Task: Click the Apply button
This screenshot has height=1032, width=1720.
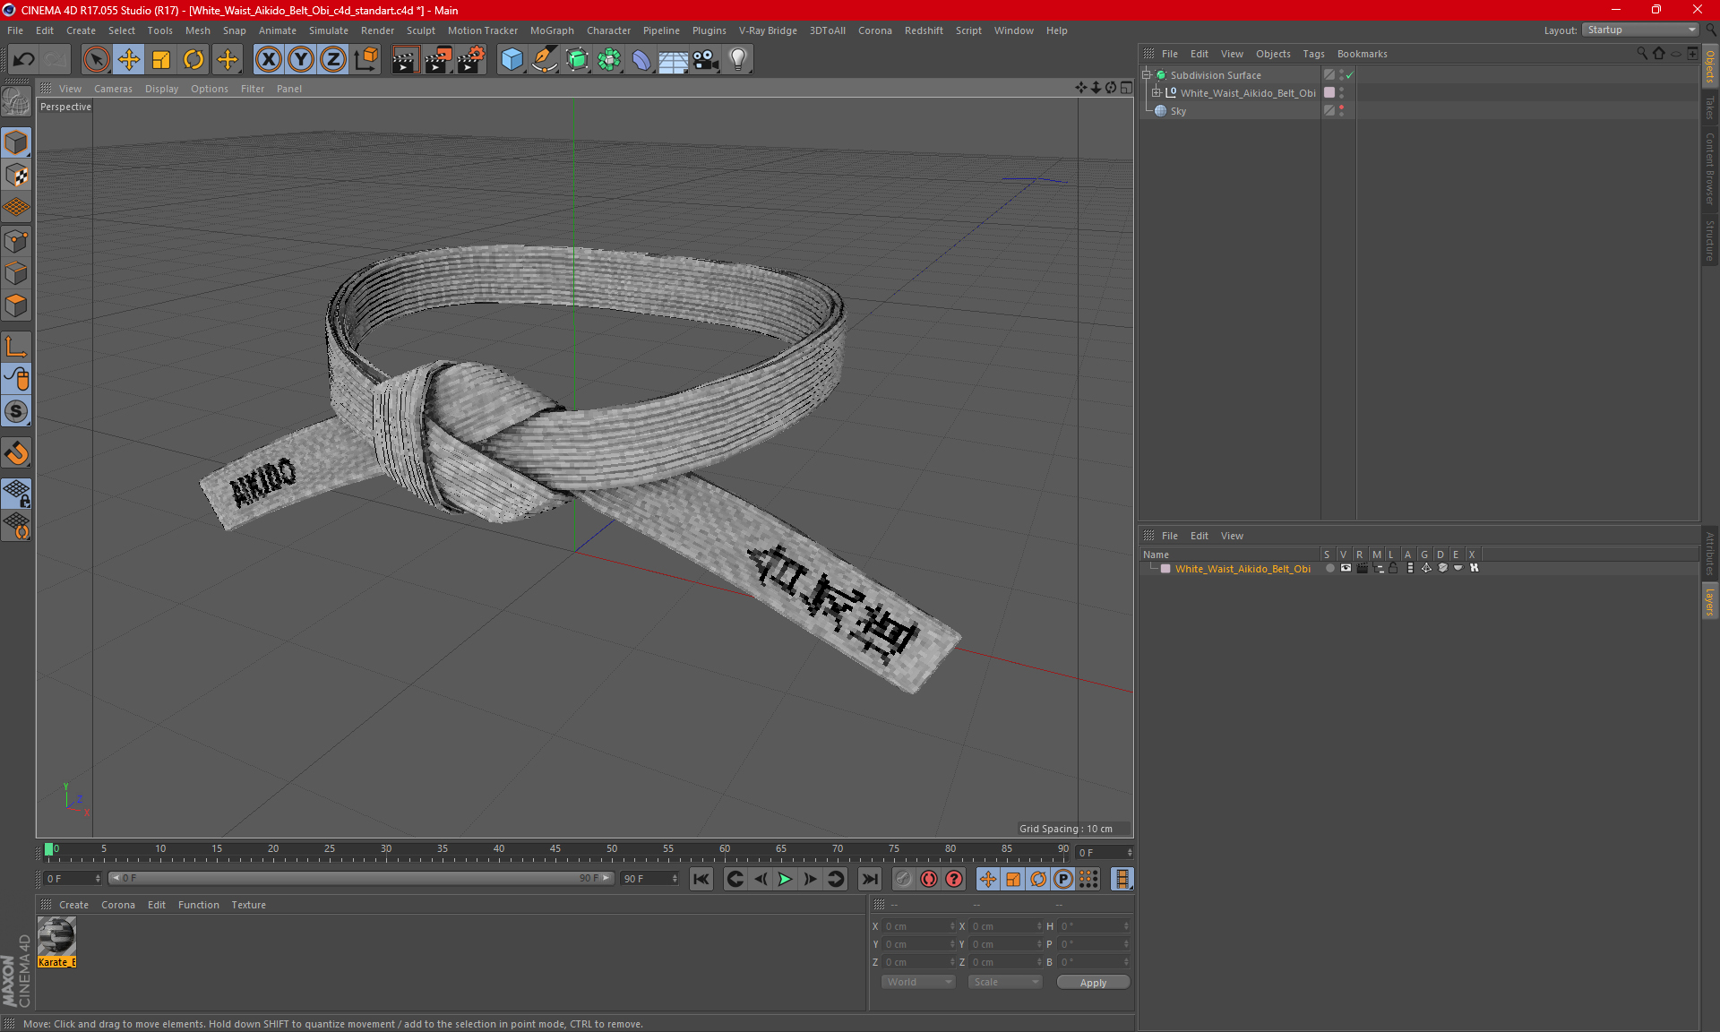Action: click(1093, 983)
